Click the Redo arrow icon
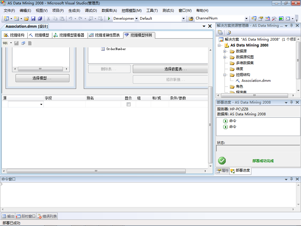This screenshot has height=226, width=301. (x=81, y=19)
